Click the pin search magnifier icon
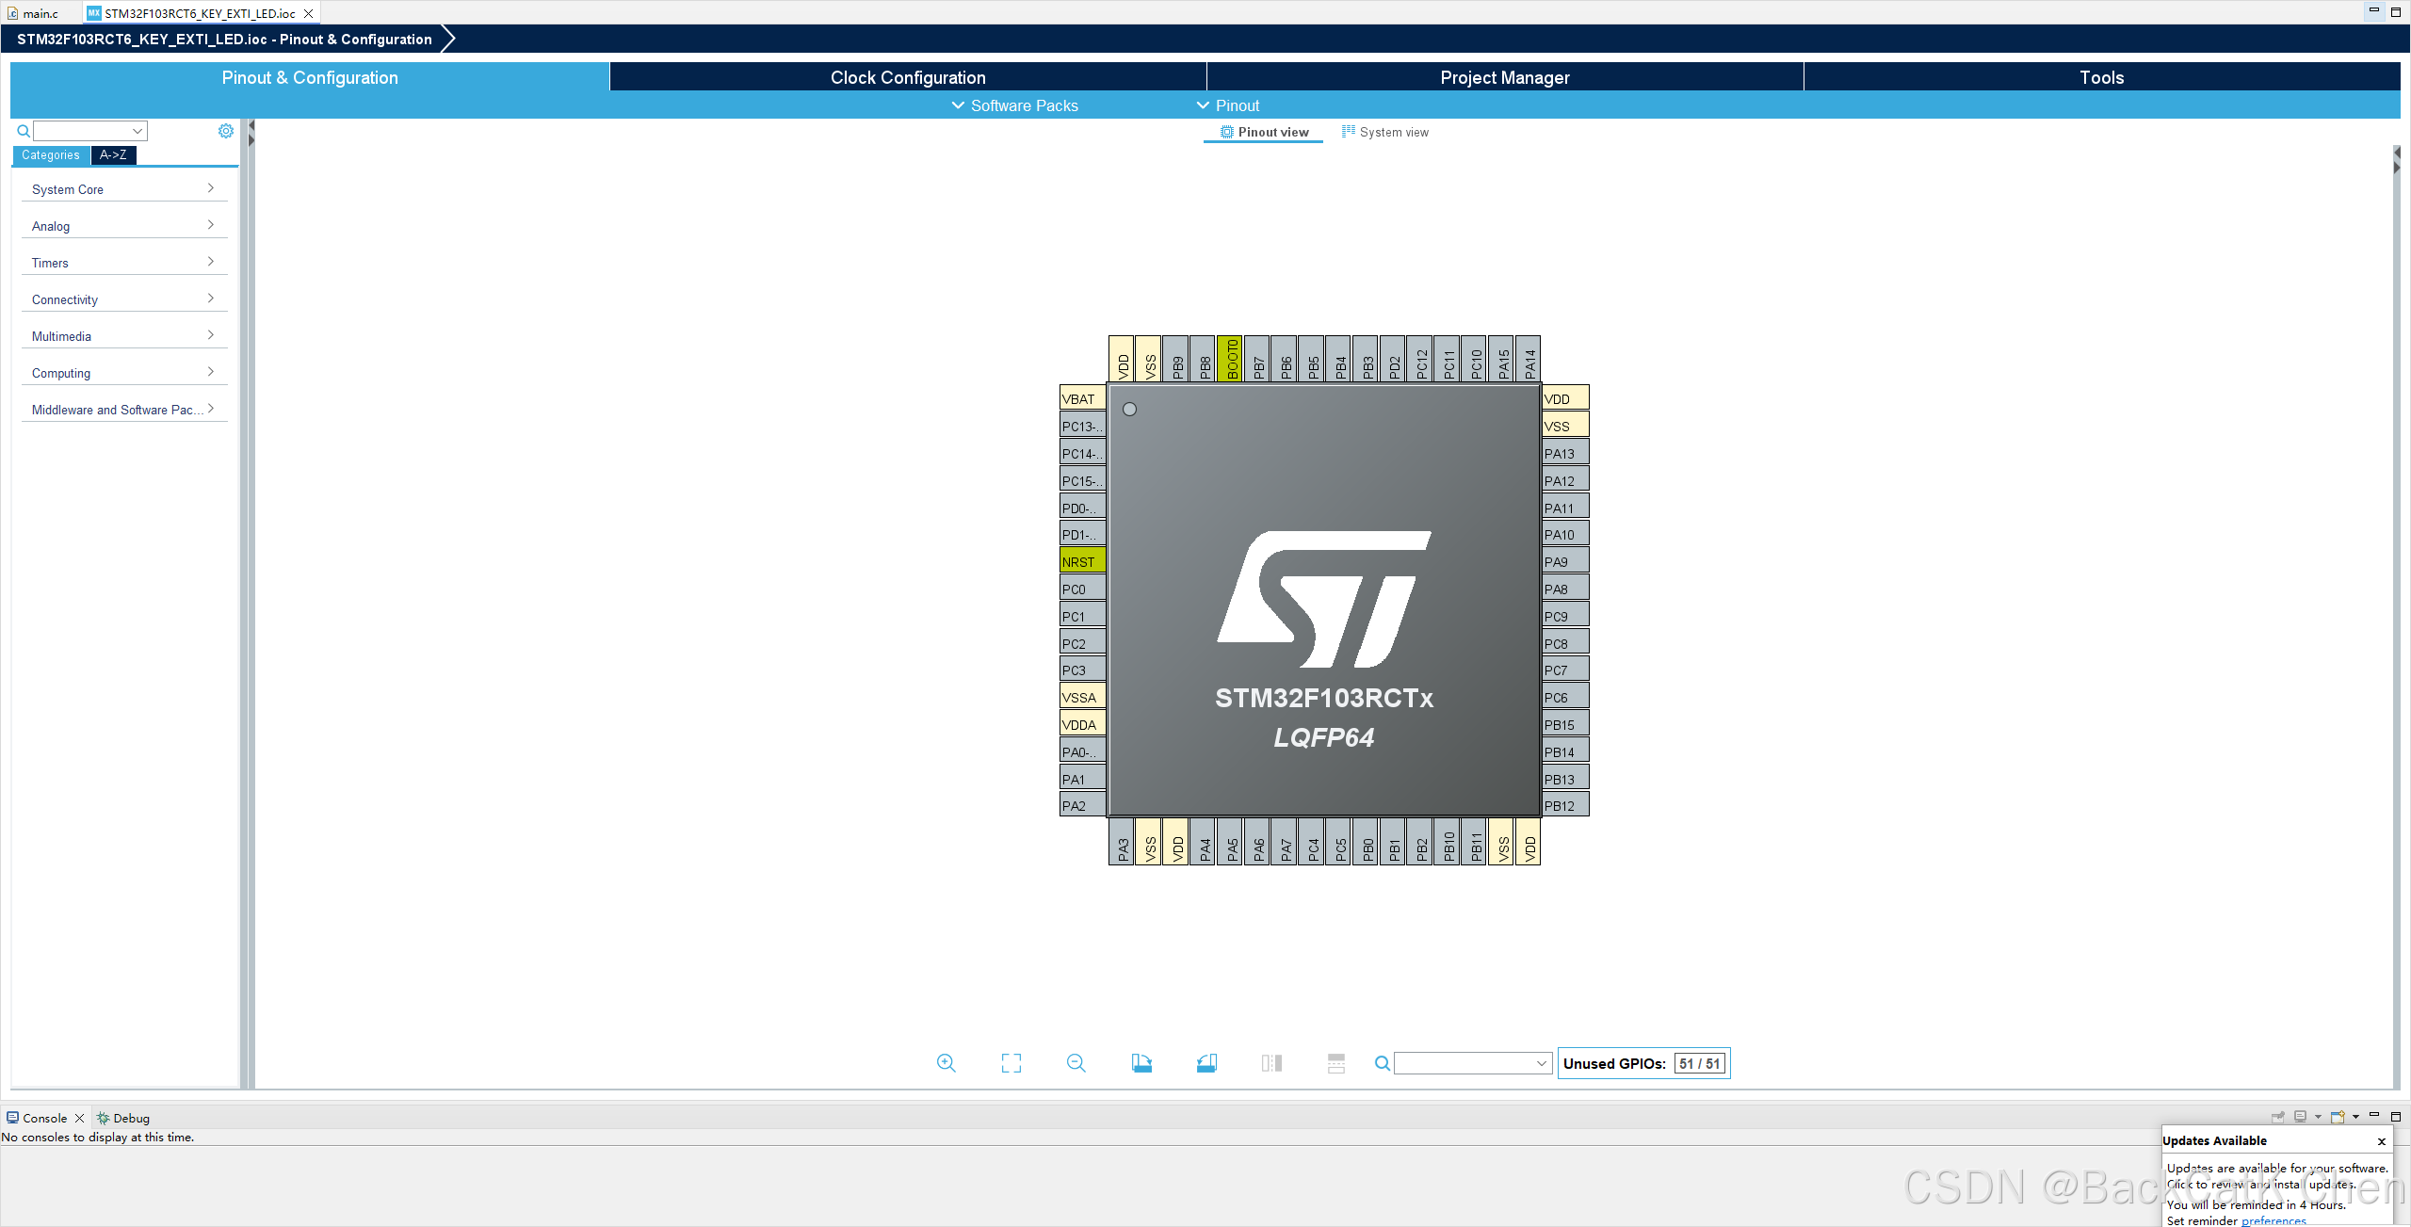Viewport: 2411px width, 1227px height. tap(1382, 1063)
